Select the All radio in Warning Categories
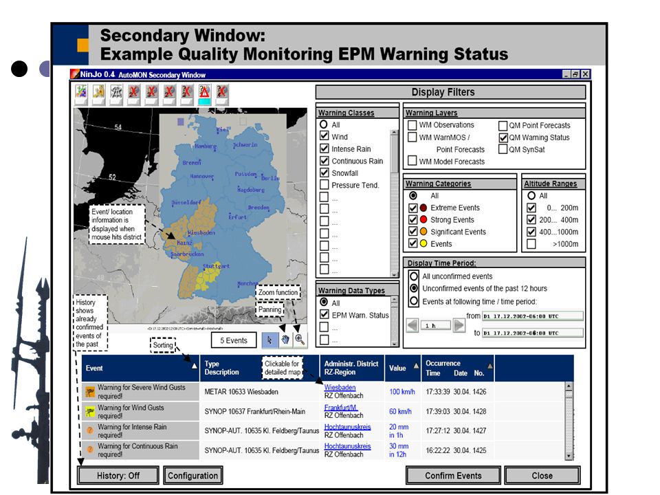660x495 pixels. point(413,196)
